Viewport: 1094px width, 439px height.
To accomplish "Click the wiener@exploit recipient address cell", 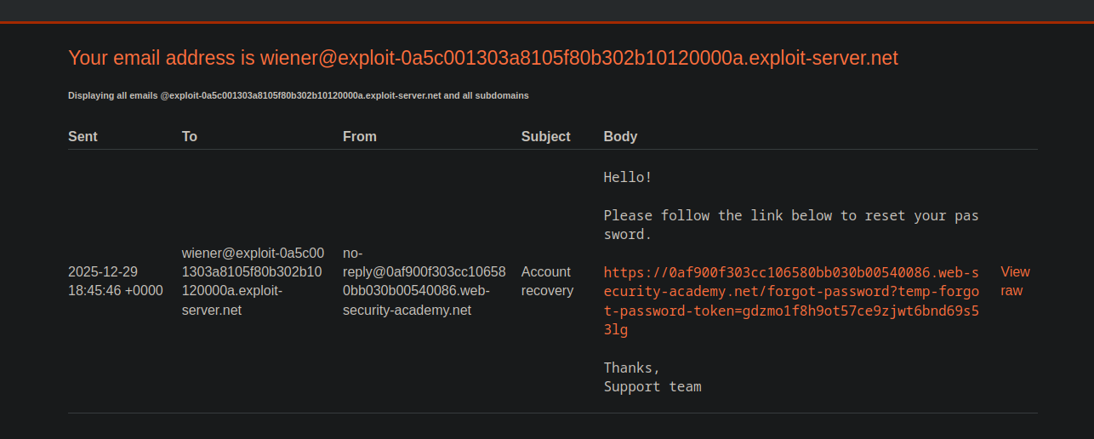I will coord(253,281).
